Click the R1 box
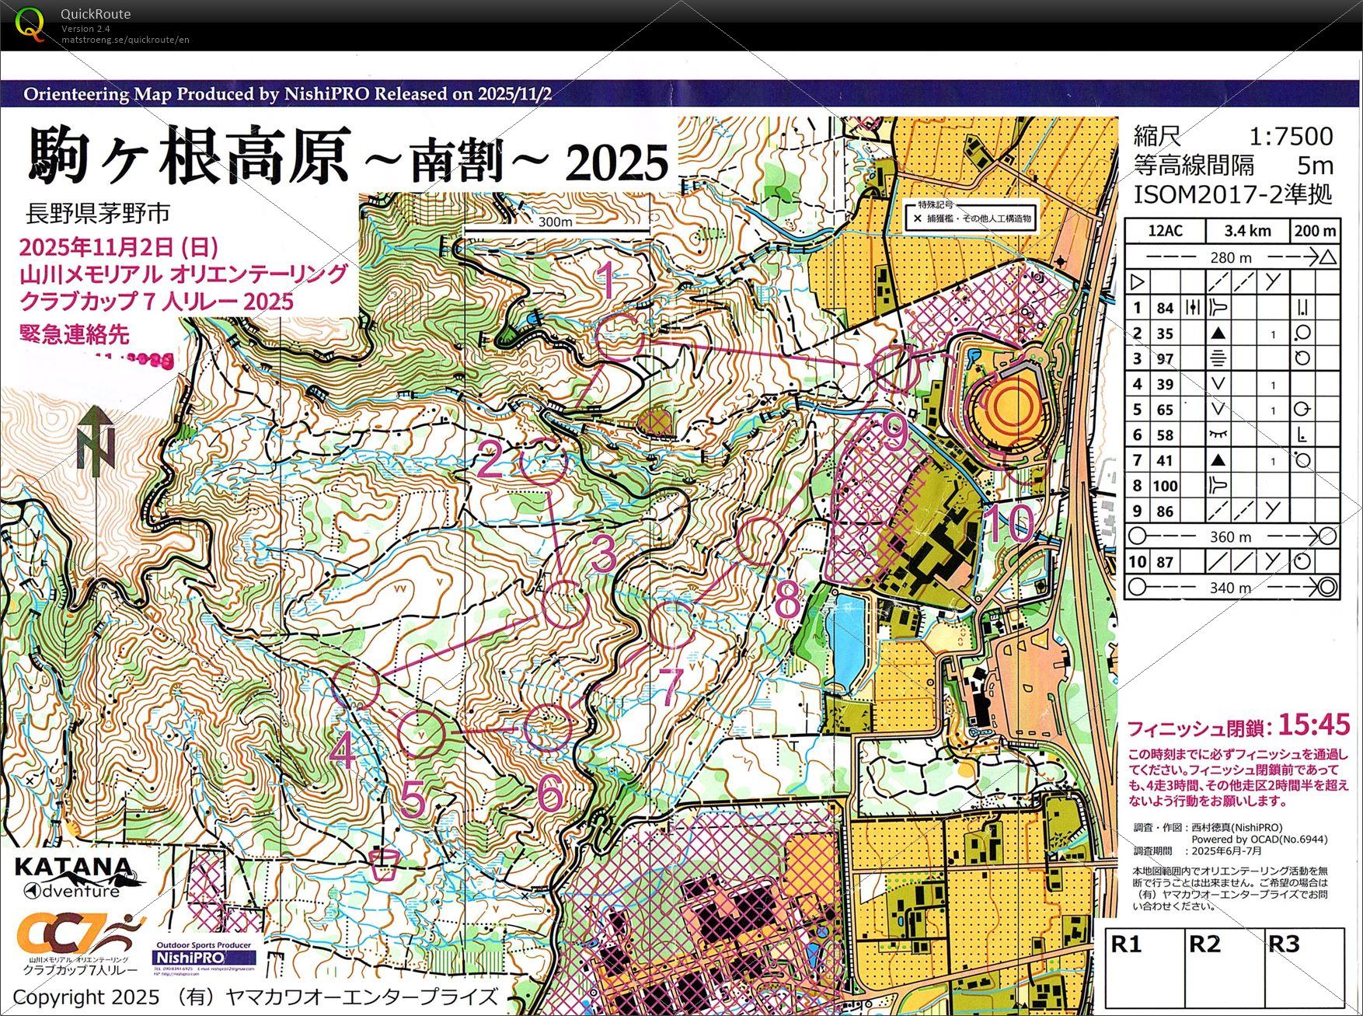The image size is (1363, 1016). point(1145,965)
